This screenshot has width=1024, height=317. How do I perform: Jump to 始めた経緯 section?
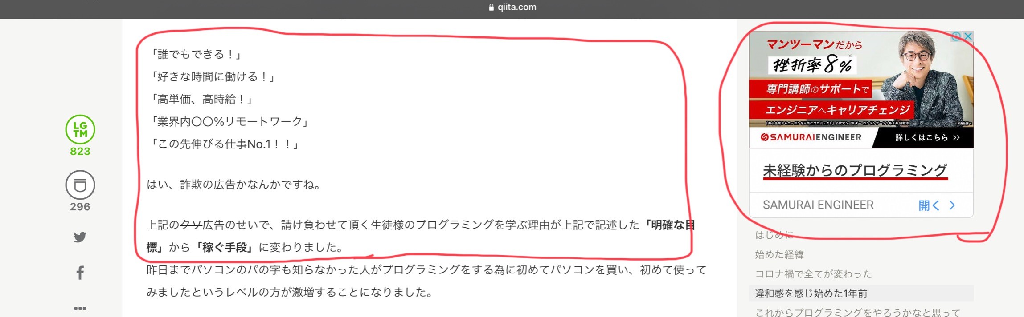point(779,254)
